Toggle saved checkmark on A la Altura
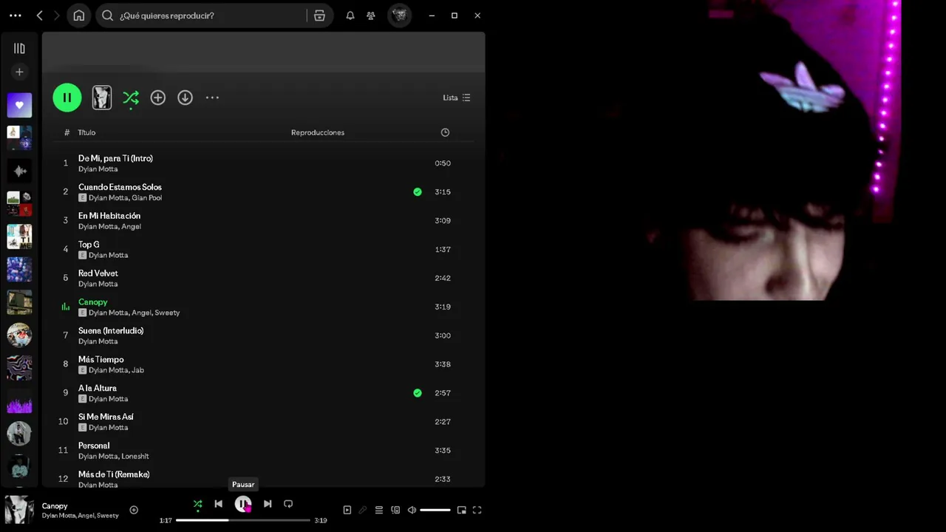The width and height of the screenshot is (946, 532). 418,393
